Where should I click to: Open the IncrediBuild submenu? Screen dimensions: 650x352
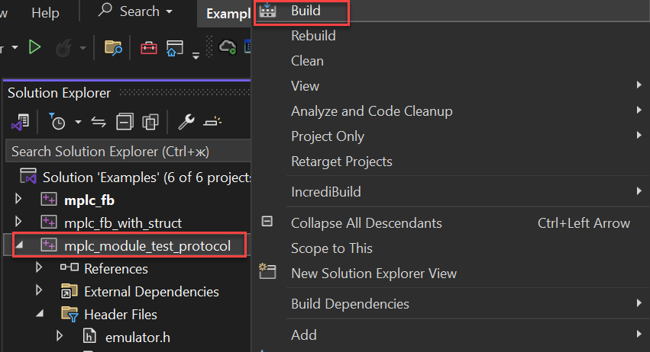coord(326,192)
